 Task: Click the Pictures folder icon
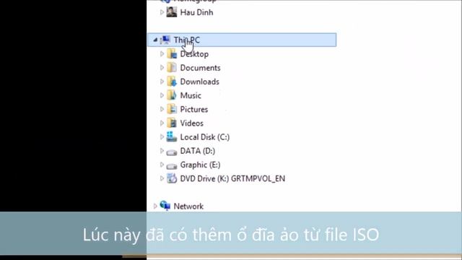tap(172, 109)
